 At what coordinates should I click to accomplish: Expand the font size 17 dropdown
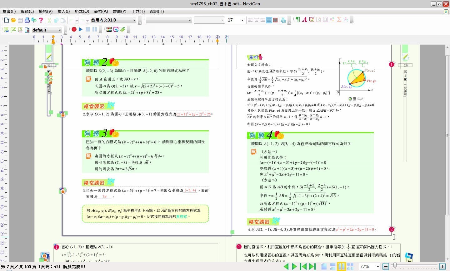pos(242,20)
